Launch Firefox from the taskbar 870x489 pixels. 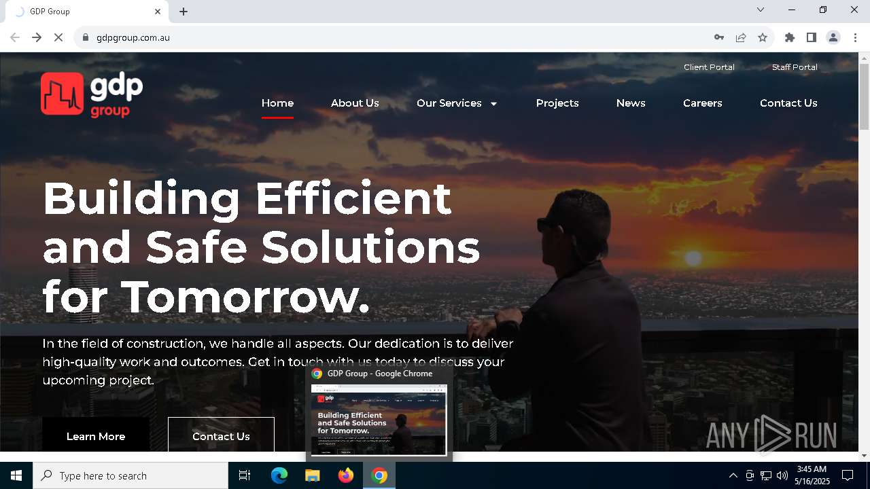tap(346, 475)
